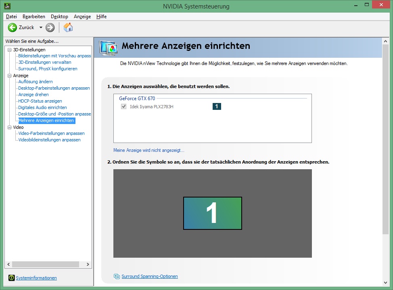Click the task tree's left scroll arrow

(x=8, y=264)
